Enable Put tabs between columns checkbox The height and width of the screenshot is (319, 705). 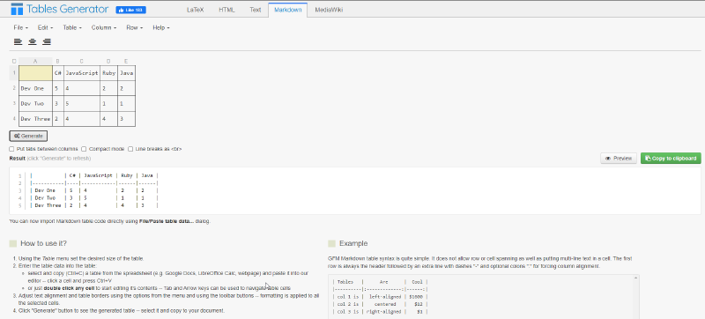tap(11, 149)
